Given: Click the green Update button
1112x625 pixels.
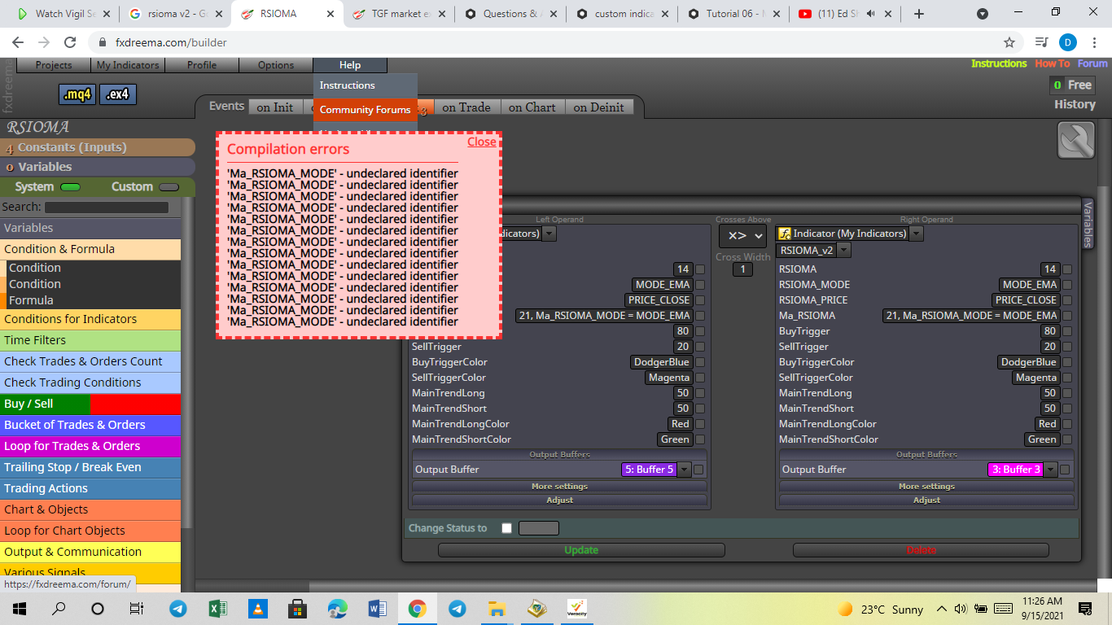Looking at the screenshot, I should click(x=581, y=550).
